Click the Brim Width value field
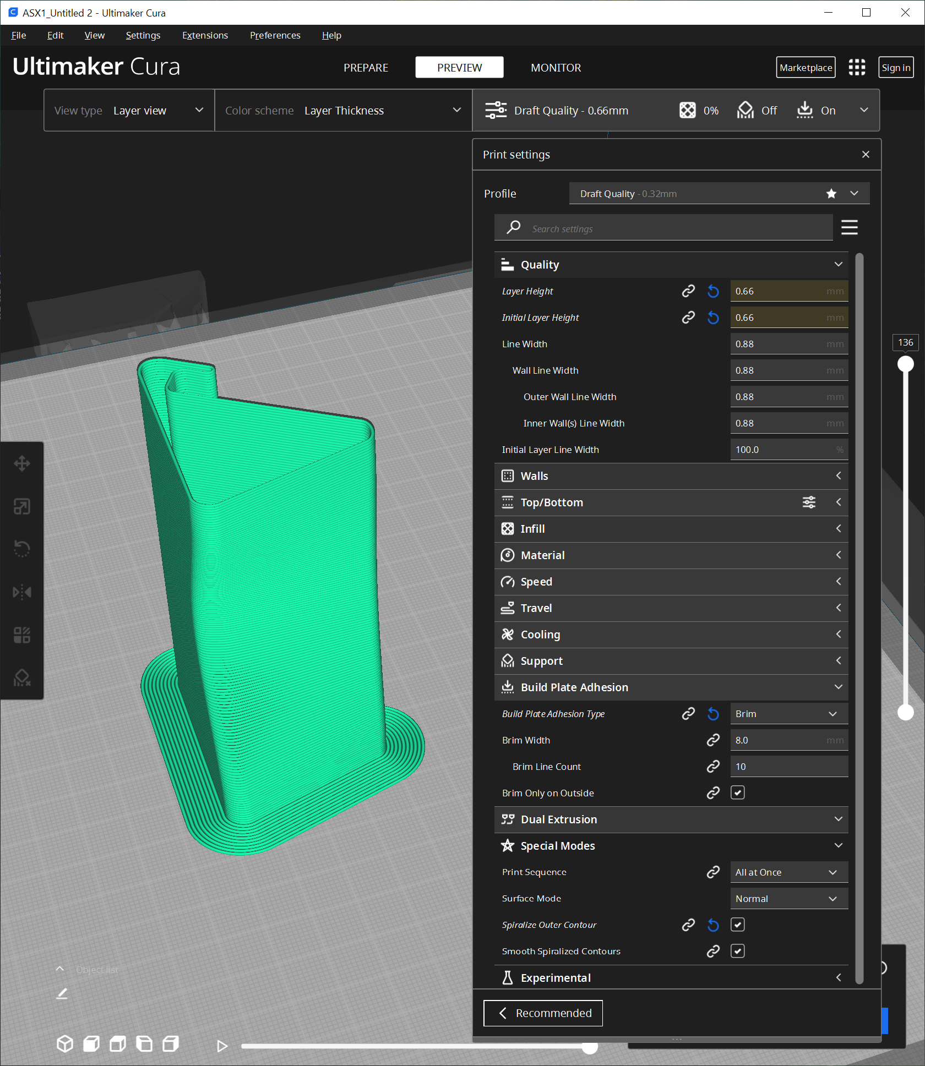 click(789, 740)
